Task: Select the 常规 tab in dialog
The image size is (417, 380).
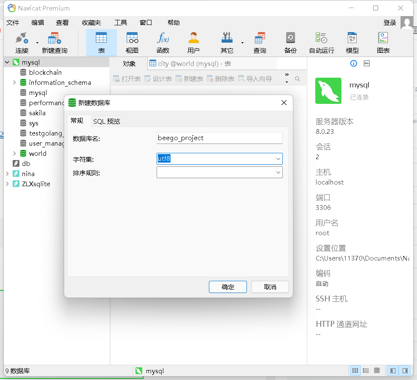Action: (x=77, y=121)
